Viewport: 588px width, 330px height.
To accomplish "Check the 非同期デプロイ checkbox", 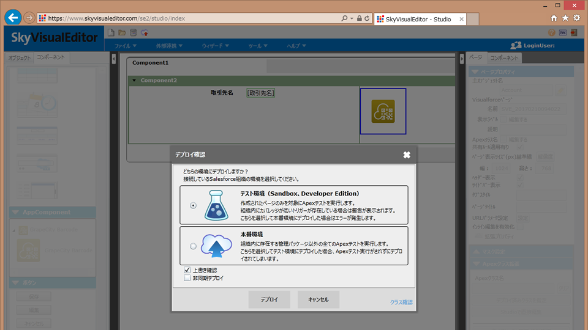I will click(187, 278).
